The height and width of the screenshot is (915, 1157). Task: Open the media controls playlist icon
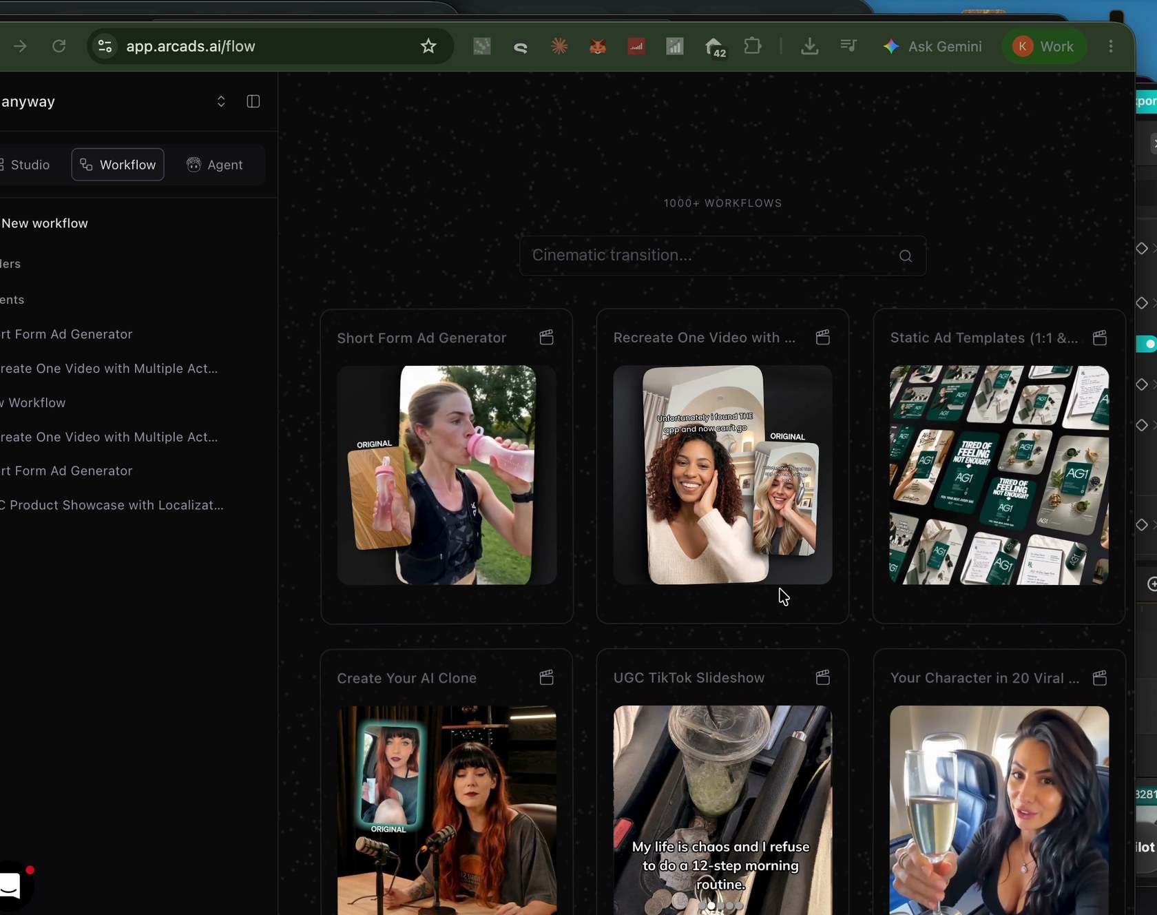(848, 46)
